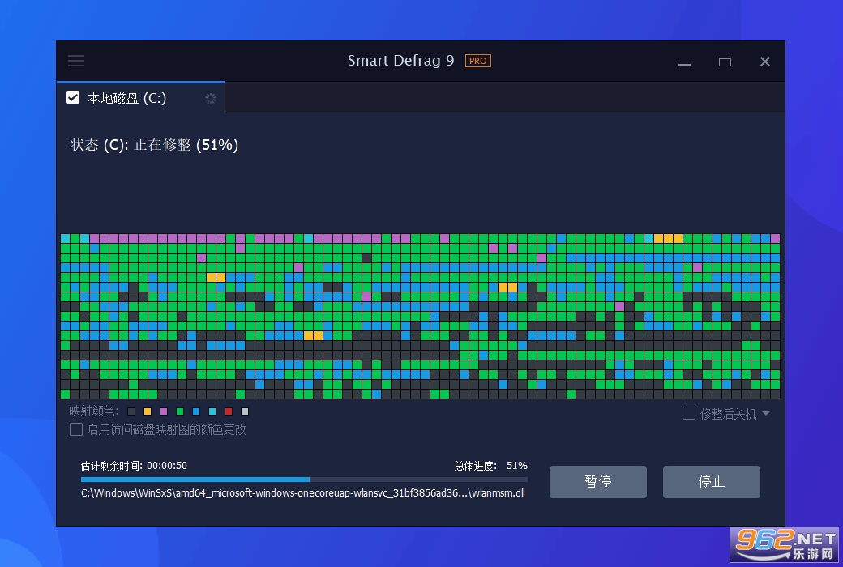Click the 映射颜色 label
843x567 pixels.
93,411
